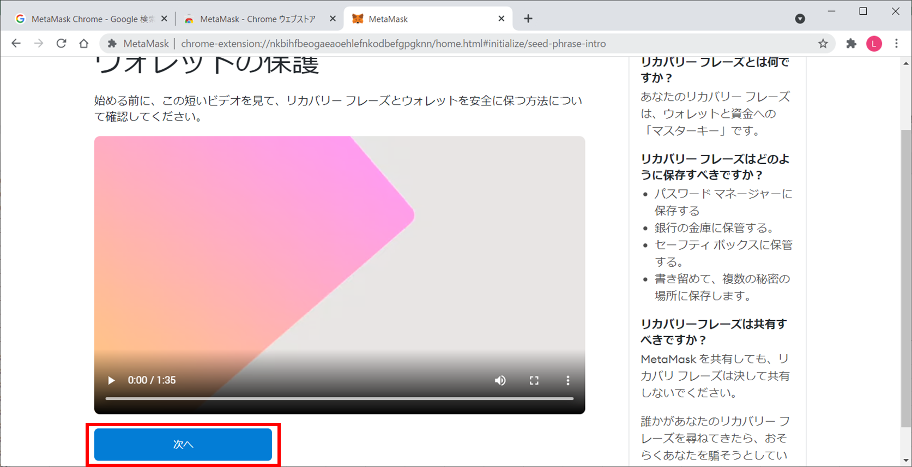The width and height of the screenshot is (912, 467).
Task: Open the browser home page
Action: coord(83,44)
